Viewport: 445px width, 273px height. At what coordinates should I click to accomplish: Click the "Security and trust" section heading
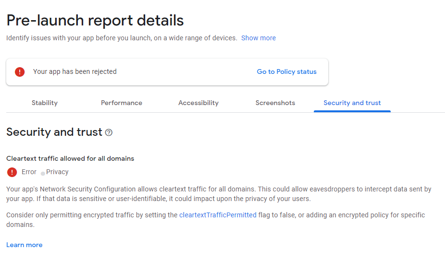[x=54, y=132]
